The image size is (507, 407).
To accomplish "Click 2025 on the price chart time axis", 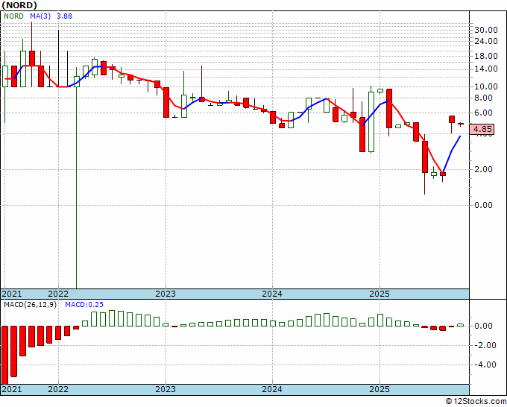I will (x=380, y=294).
